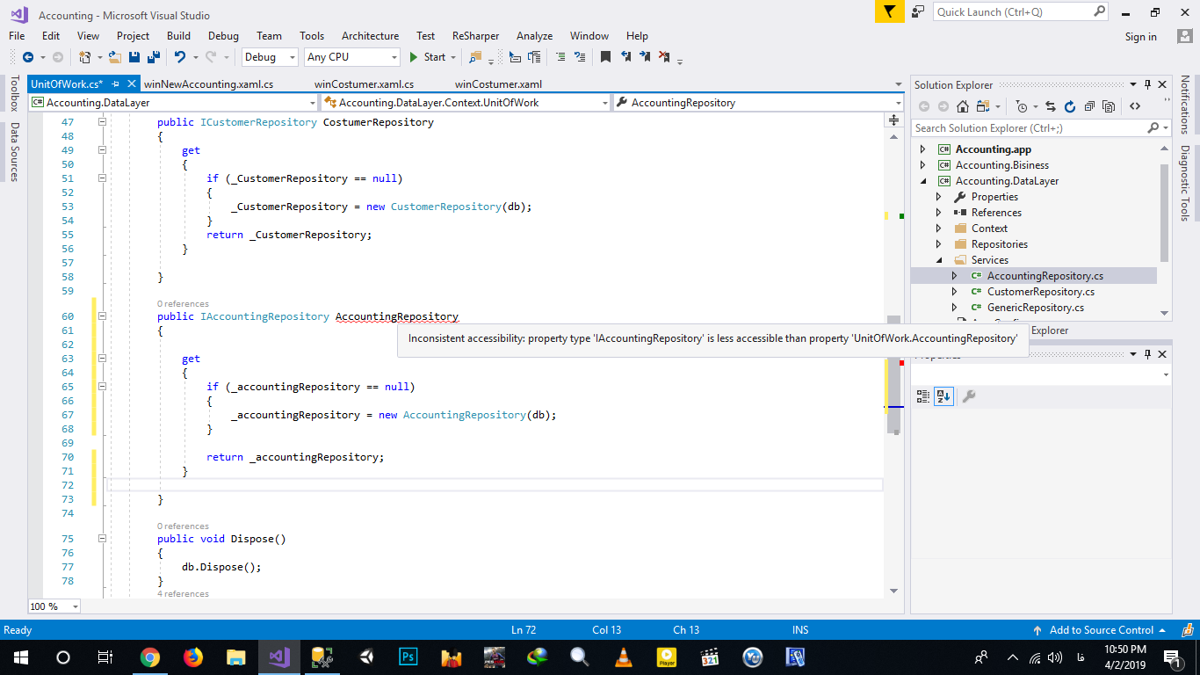Toggle Alphabetical sorting in Properties panel
The image size is (1200, 675).
(943, 396)
